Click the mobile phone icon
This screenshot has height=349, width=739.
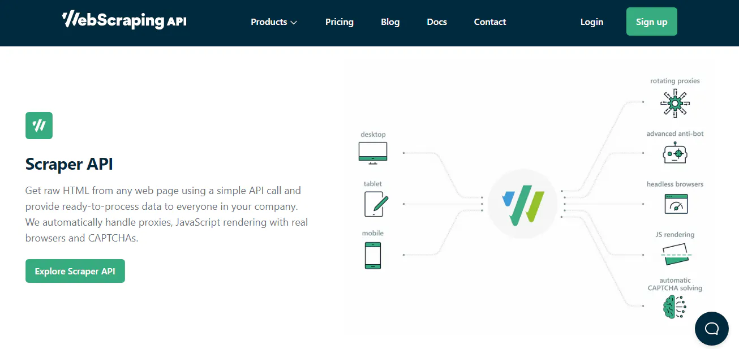coord(372,255)
